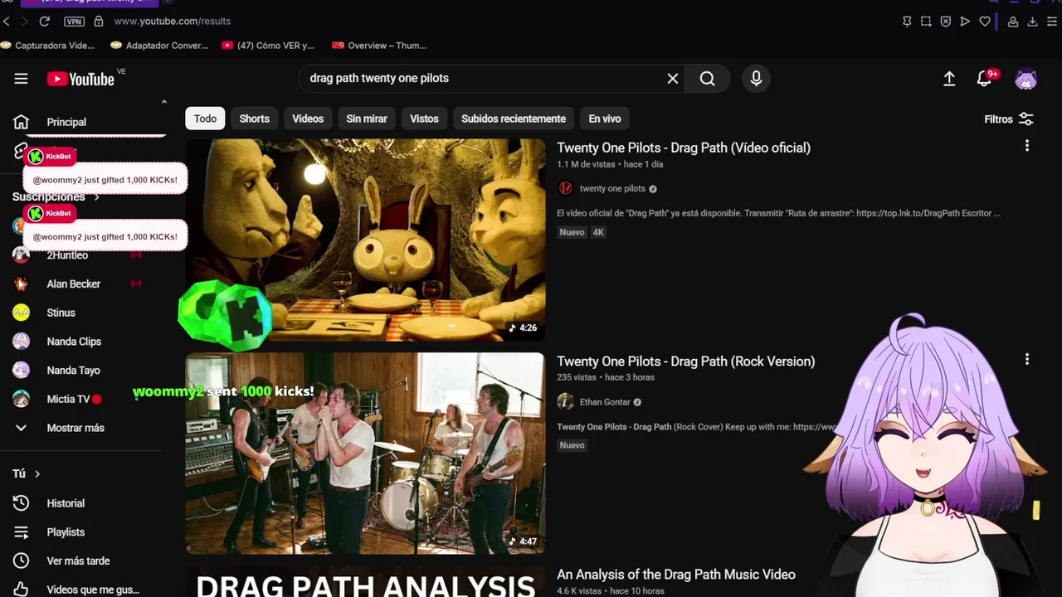1062x597 pixels.
Task: Open the YouTube hamburger guide menu
Action: tap(21, 79)
